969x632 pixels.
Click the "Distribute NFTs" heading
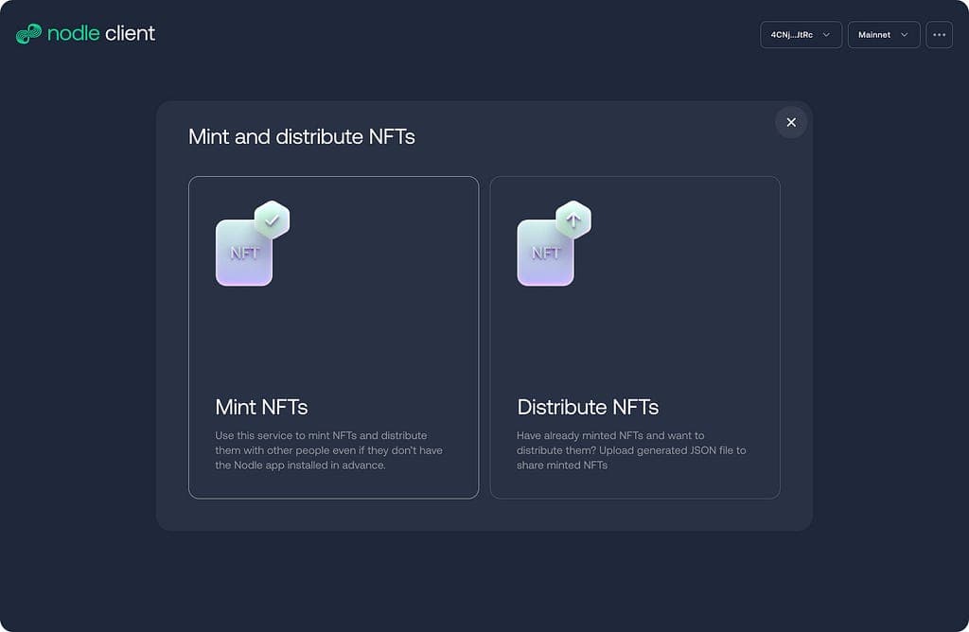[588, 407]
